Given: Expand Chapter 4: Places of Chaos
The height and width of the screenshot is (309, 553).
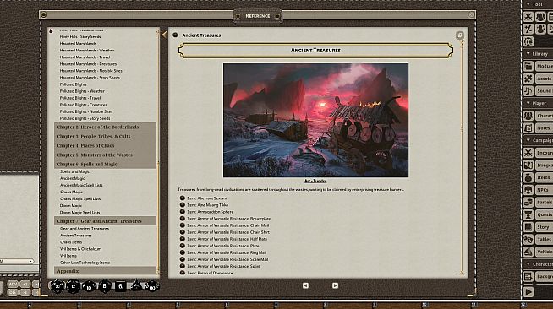Looking at the screenshot, I should (105, 145).
